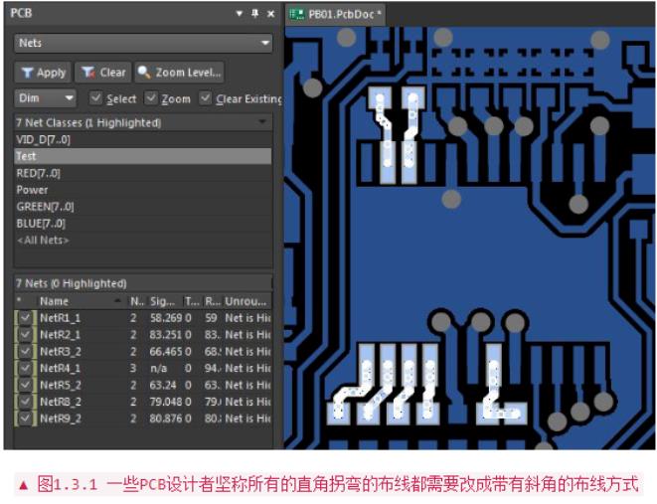Screen dimensions: 657x504
Task: Click the Apply filter funnel icon
Action: point(27,73)
